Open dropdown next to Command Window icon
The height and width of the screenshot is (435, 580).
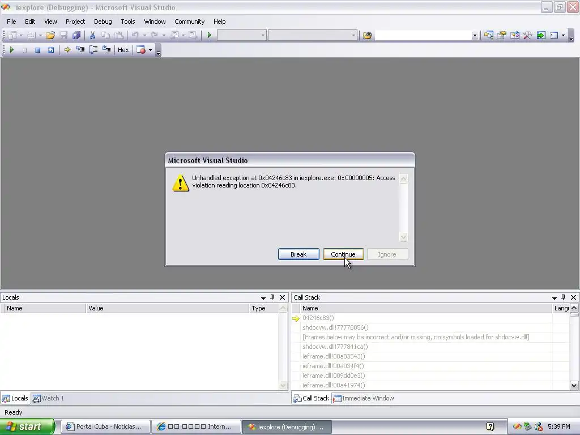click(x=564, y=36)
